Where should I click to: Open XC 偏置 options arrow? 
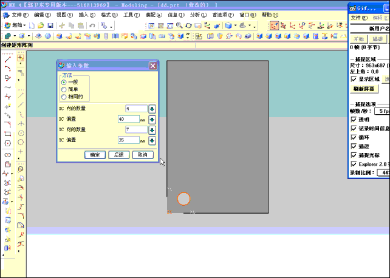tap(152, 120)
